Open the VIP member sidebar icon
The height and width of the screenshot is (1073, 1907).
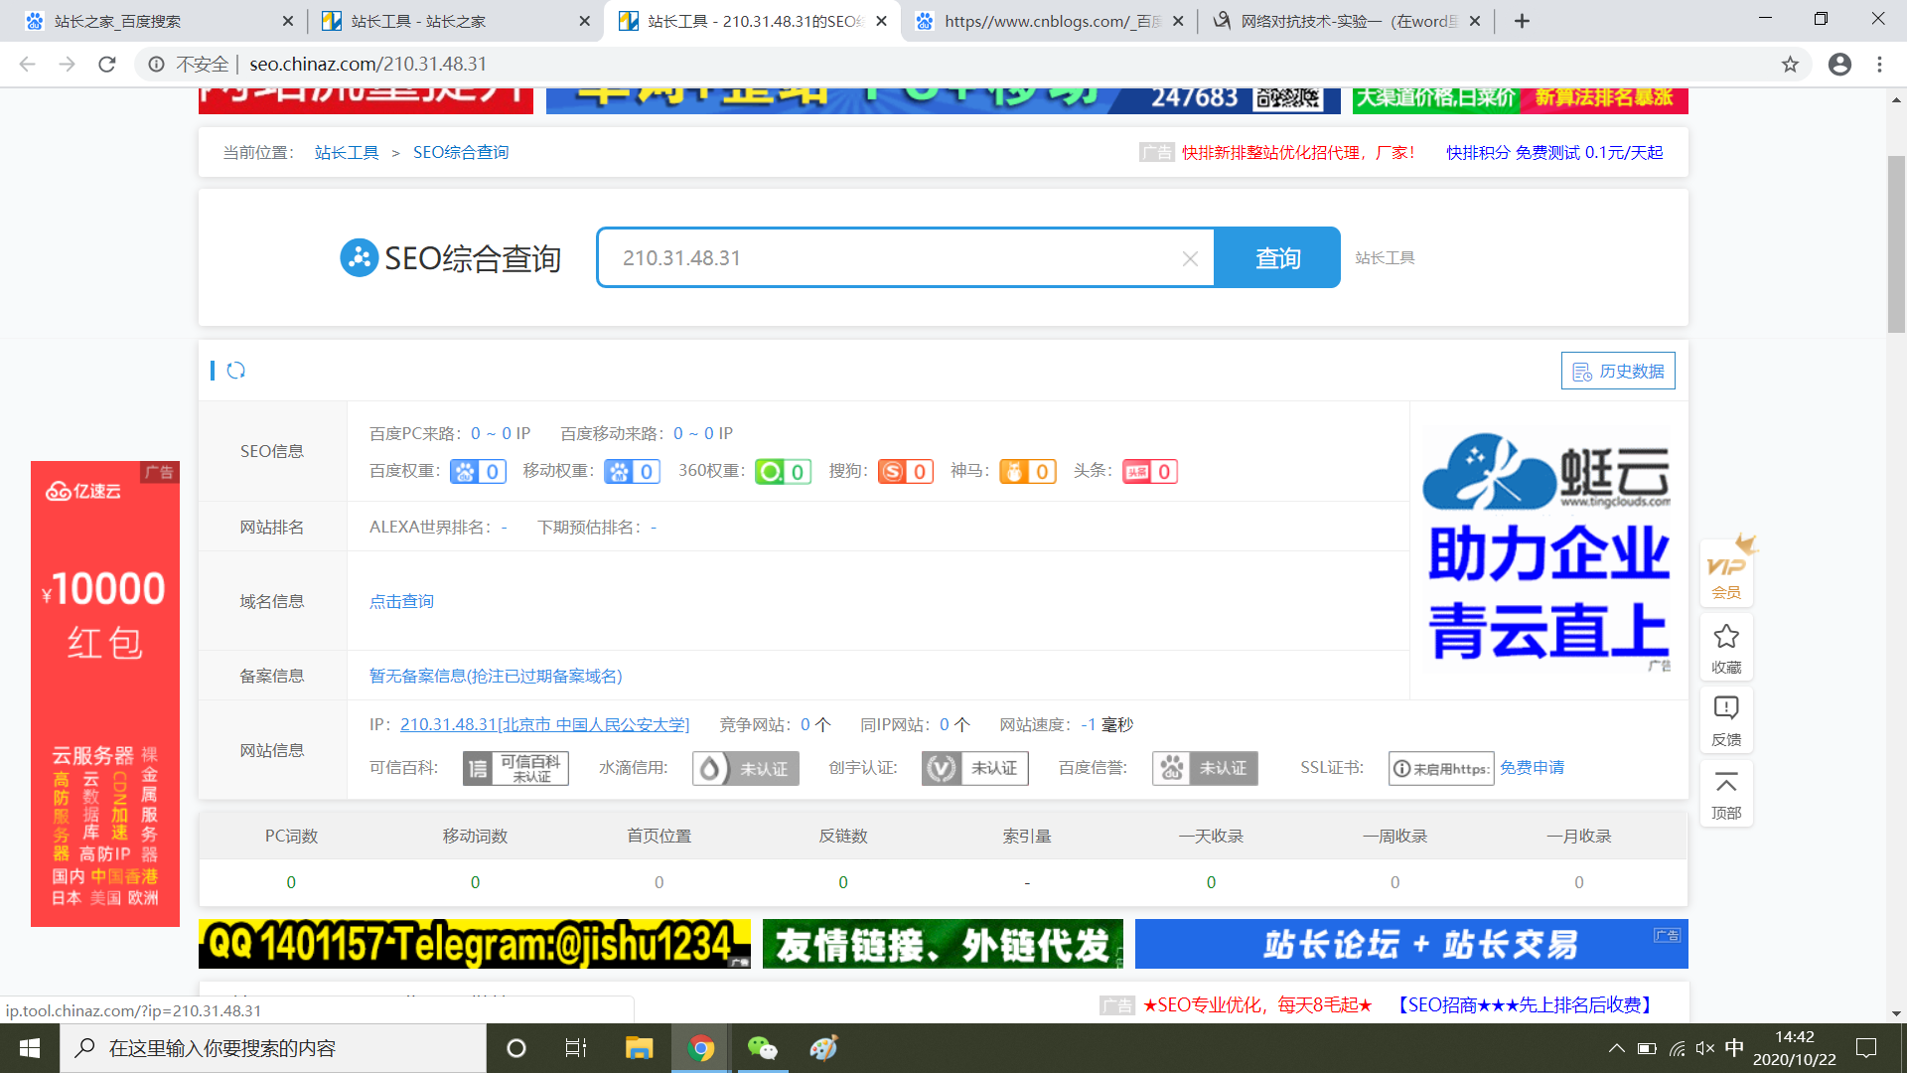[1726, 573]
